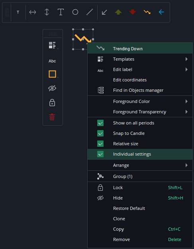
Task: Expand the Edit label submenu arrow
Action: click(186, 69)
